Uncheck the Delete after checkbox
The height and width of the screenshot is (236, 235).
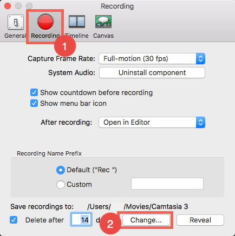14,220
